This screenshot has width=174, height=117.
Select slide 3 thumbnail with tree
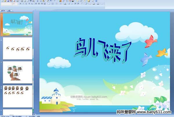click(x=18, y=72)
